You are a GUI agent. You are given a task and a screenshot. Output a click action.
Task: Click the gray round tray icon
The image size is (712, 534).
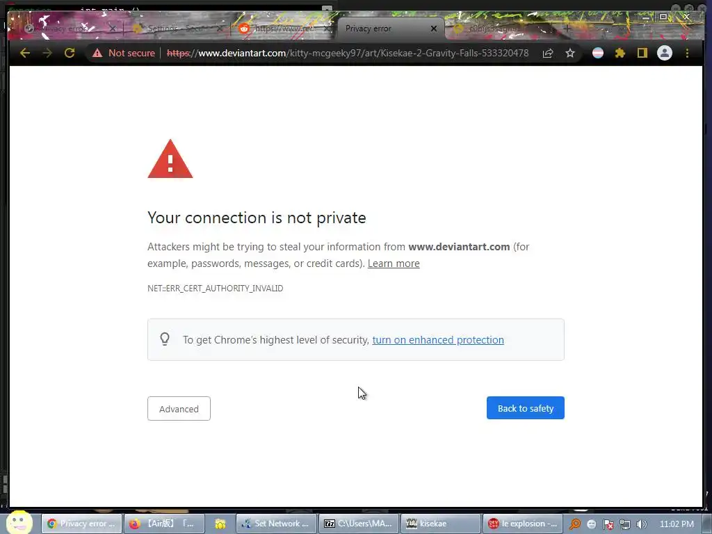point(591,524)
